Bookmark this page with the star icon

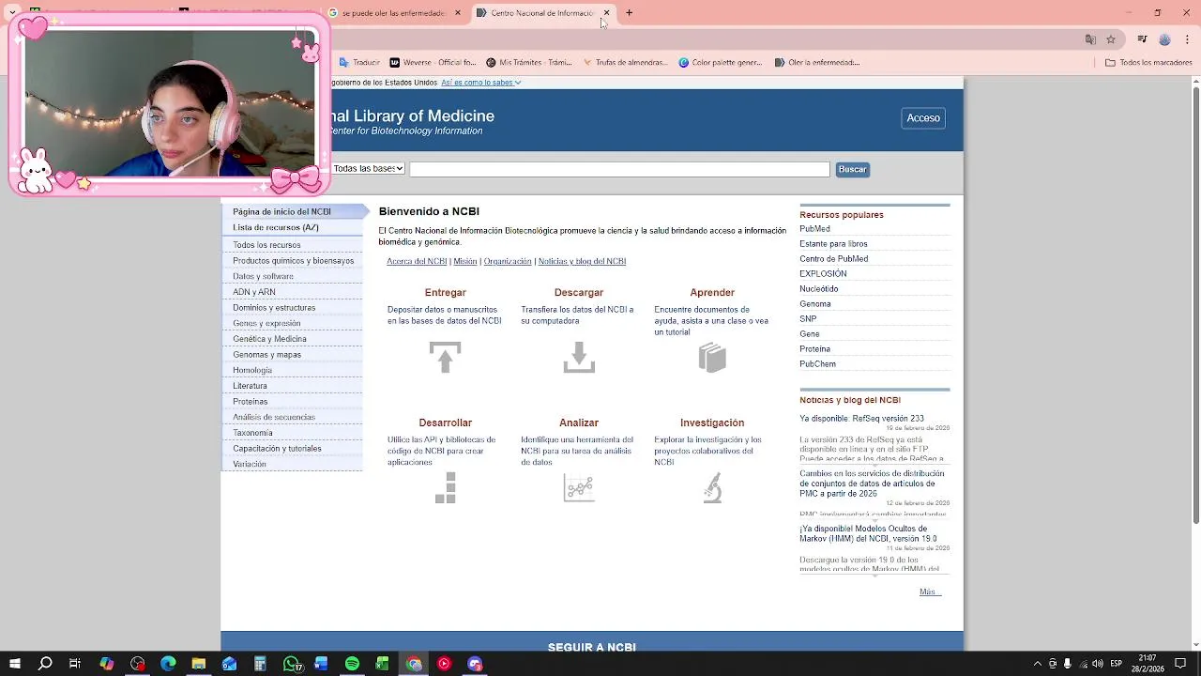pyautogui.click(x=1111, y=39)
